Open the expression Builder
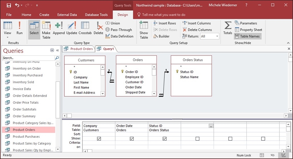 click(161, 36)
